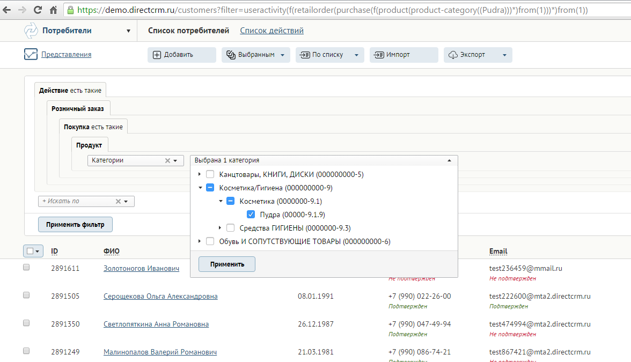Image resolution: width=631 pixels, height=362 pixels.
Task: Collapse the Косметика/Гигиена tree node
Action: 200,188
